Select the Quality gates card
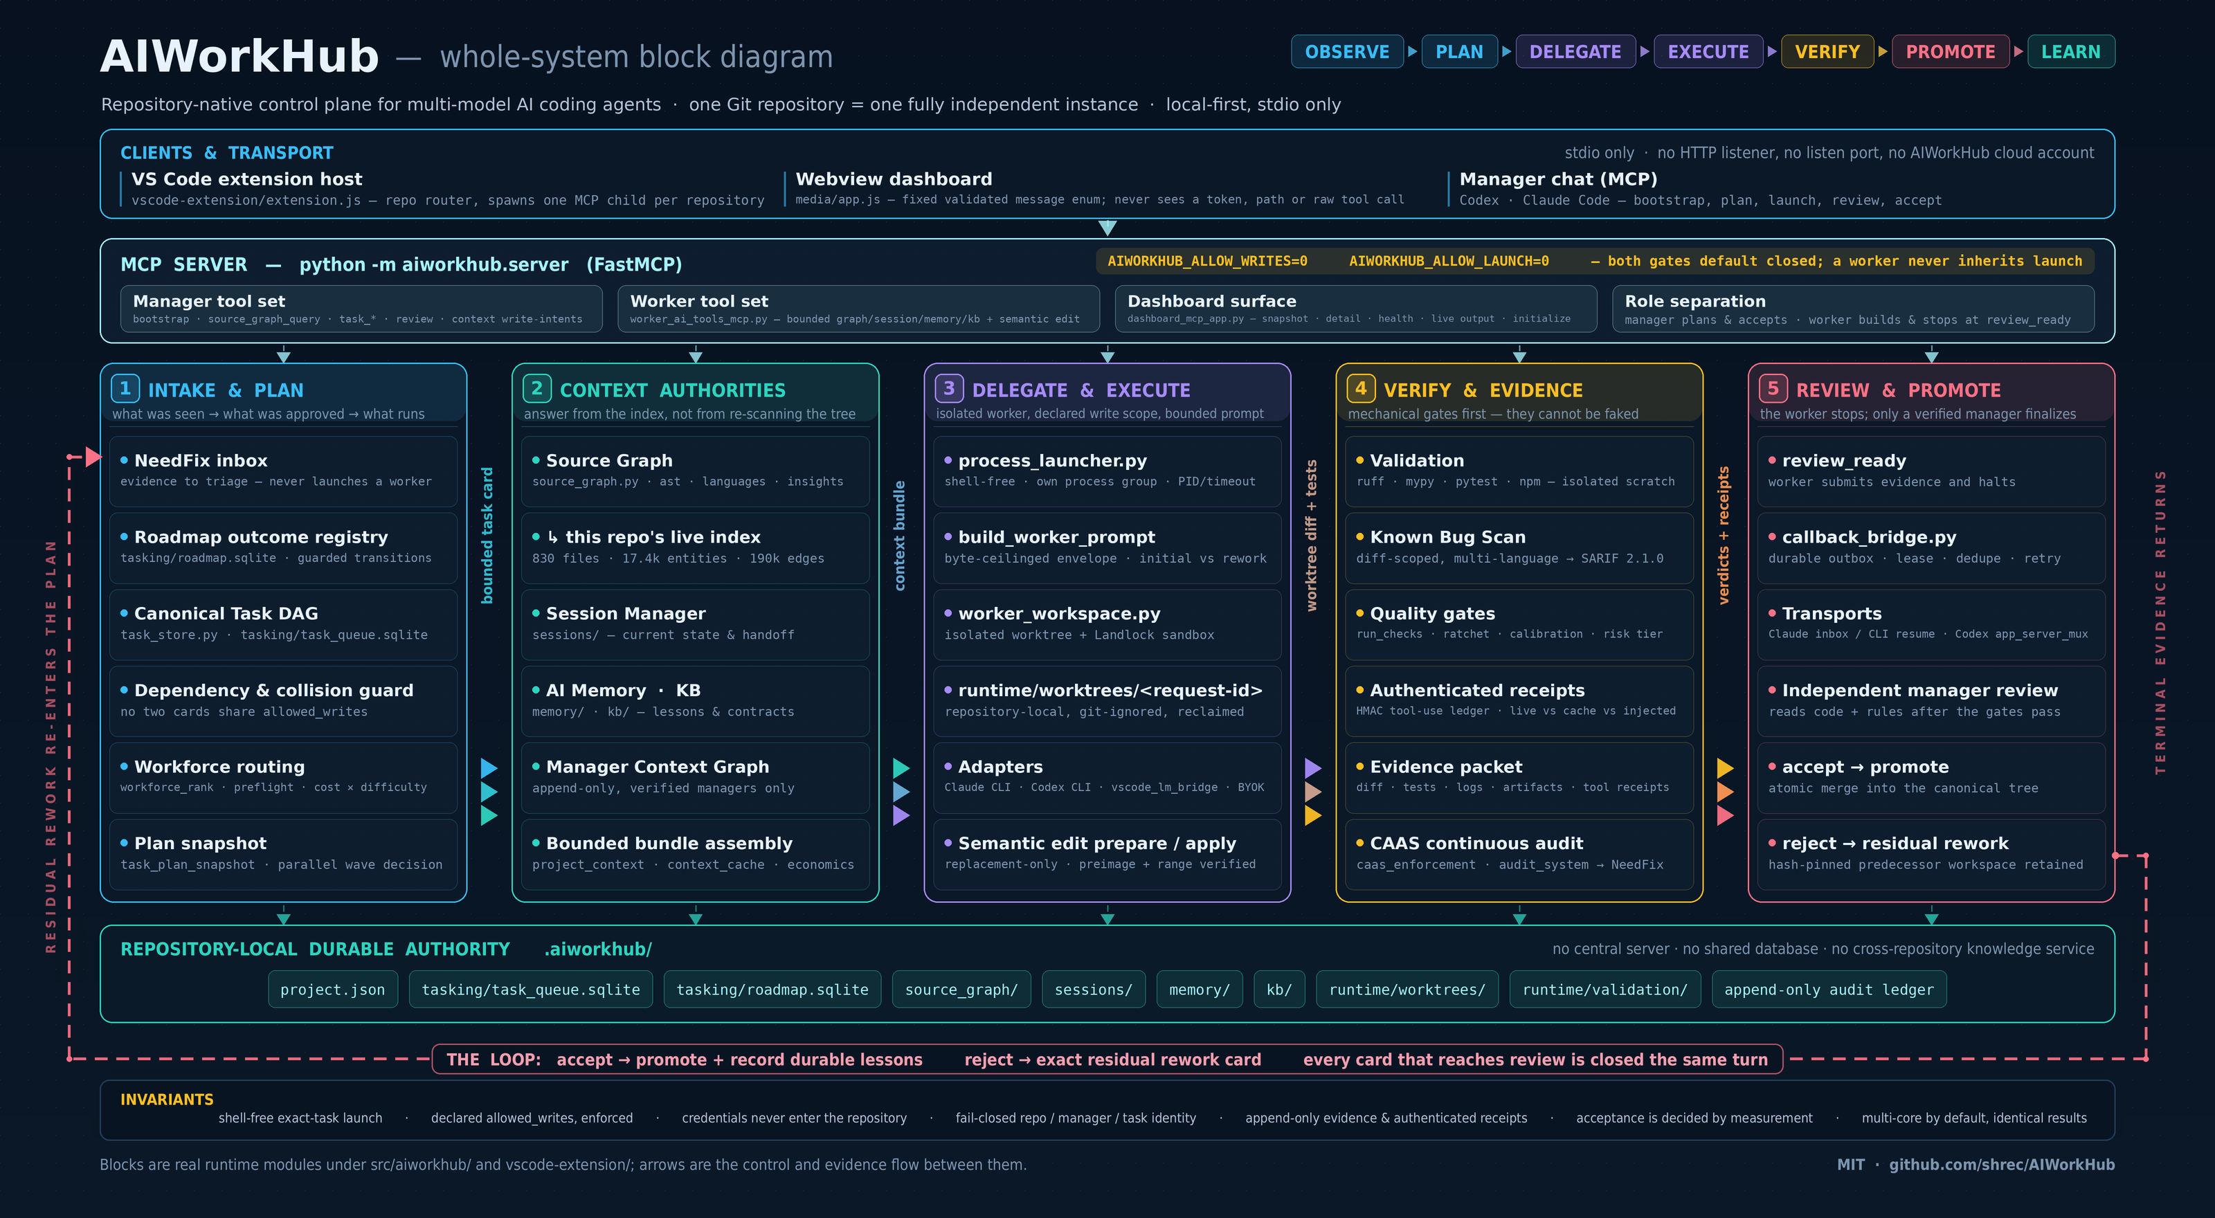This screenshot has width=2215, height=1218. click(x=1519, y=624)
